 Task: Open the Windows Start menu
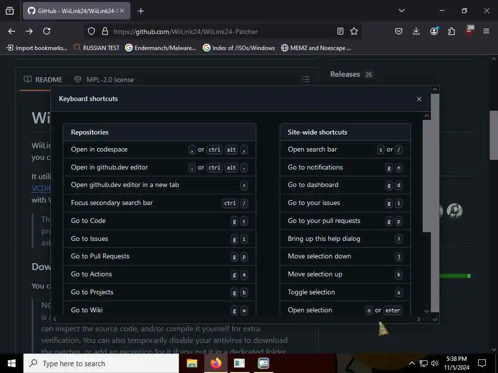[x=12, y=363]
